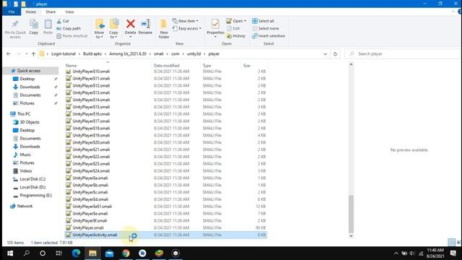The image size is (462, 260).
Task: Open the Windows Start menu
Action: [x=10, y=253]
